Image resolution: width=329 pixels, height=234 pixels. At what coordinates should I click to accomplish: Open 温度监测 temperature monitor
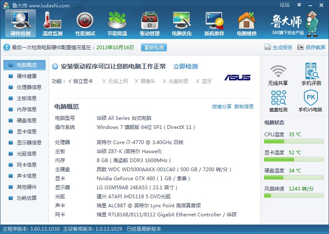[53, 23]
